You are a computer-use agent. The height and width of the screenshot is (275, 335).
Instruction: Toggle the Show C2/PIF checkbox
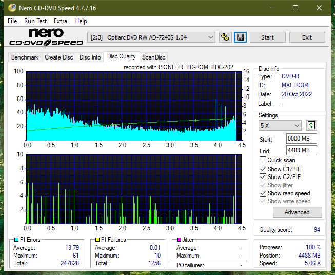pos(263,177)
